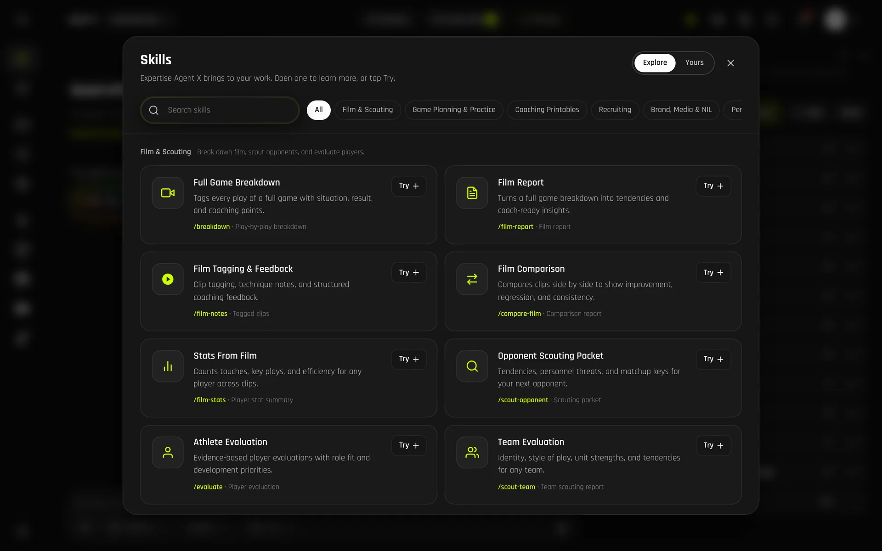Click the group icon on Team Evaluation
Image resolution: width=882 pixels, height=551 pixels.
[x=472, y=452]
